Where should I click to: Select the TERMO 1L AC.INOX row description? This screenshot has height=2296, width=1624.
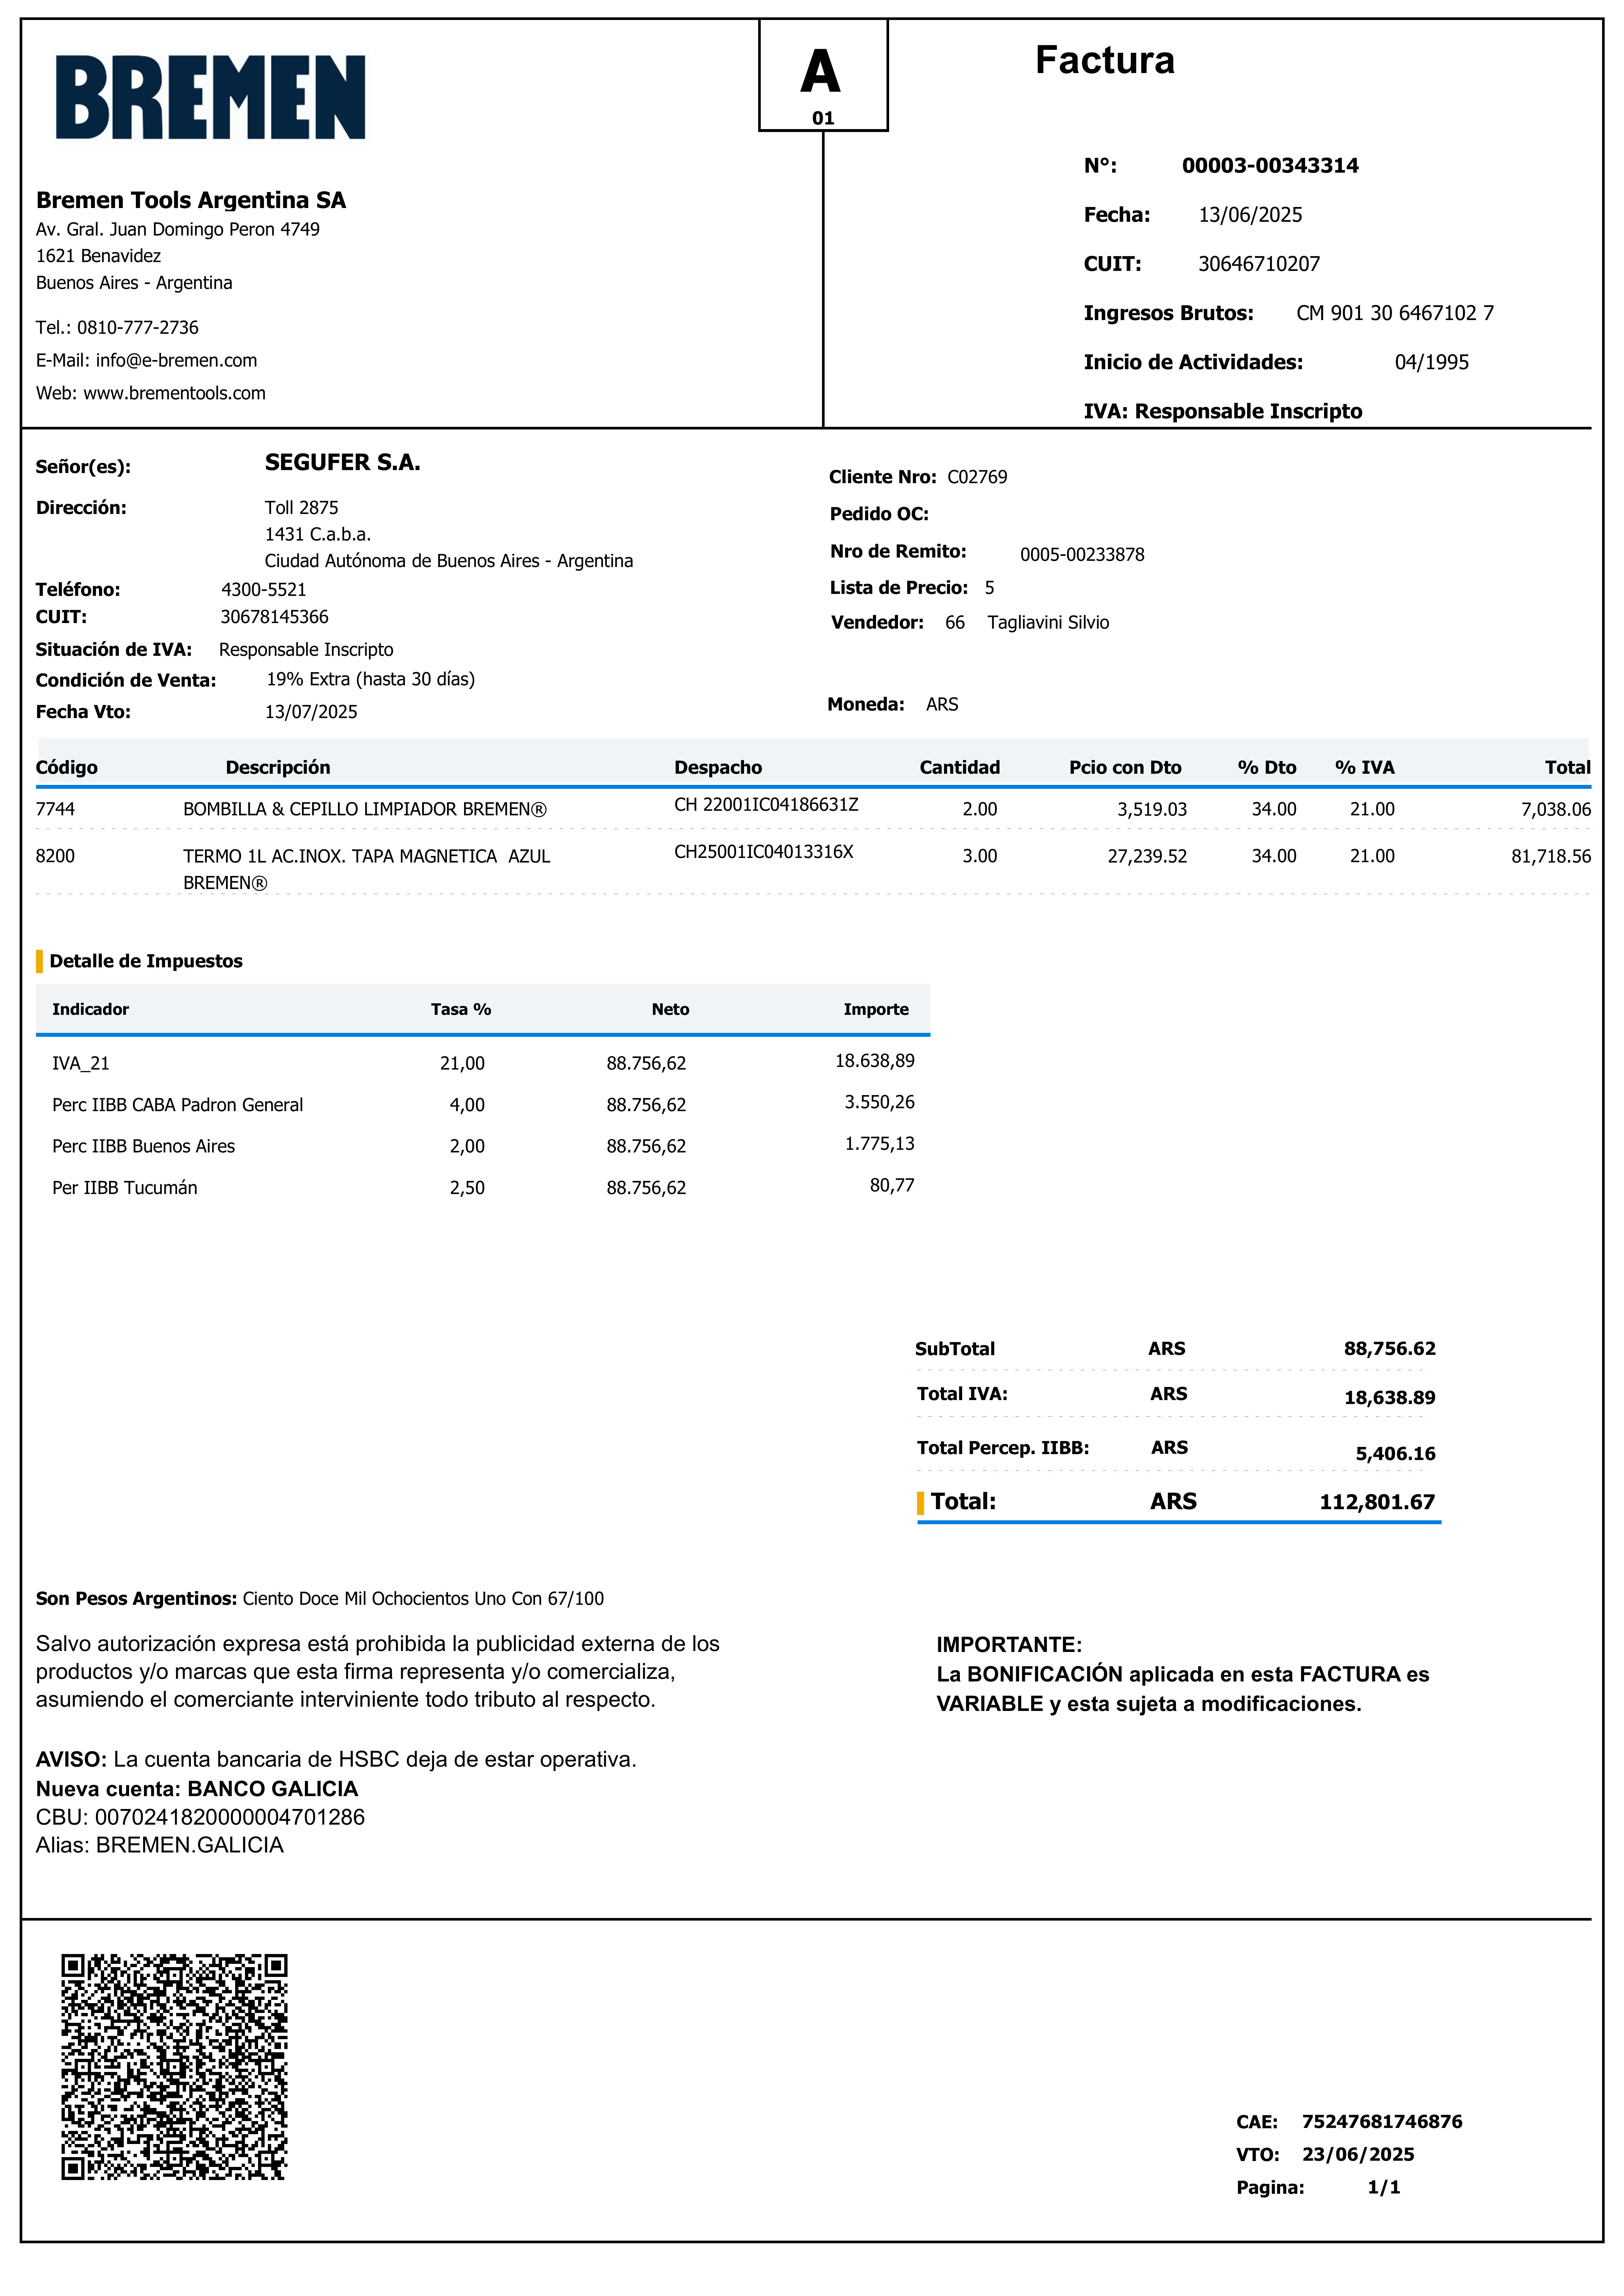pyautogui.click(x=366, y=856)
